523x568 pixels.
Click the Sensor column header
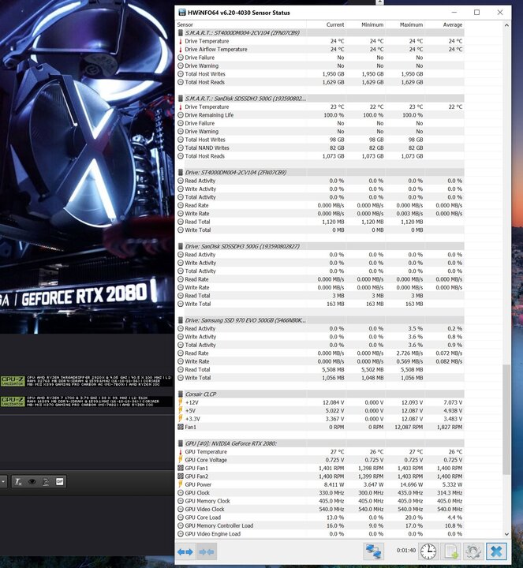(185, 24)
